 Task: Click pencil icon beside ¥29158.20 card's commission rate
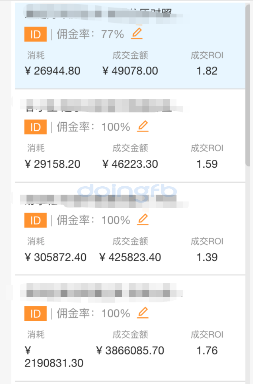(x=143, y=126)
